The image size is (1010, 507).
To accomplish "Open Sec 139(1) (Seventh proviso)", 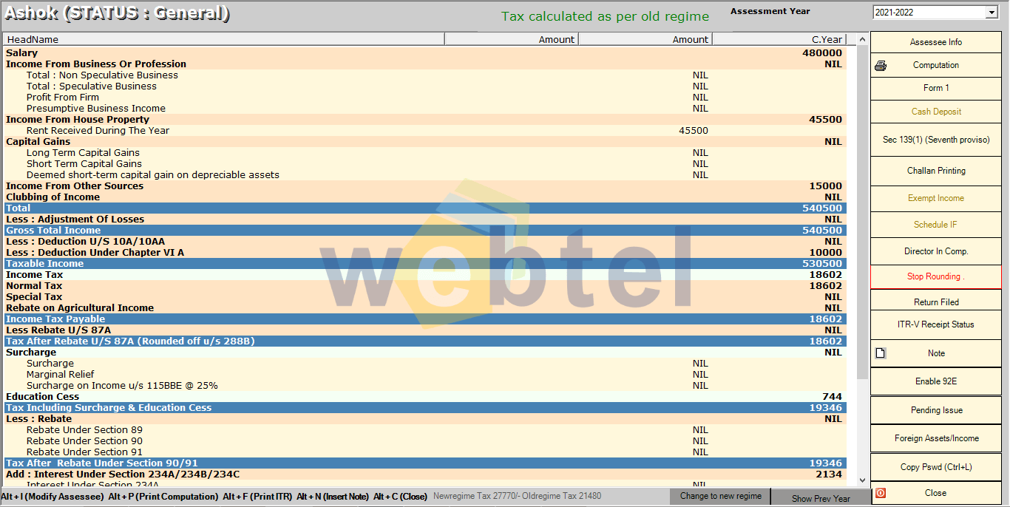I will click(x=936, y=140).
